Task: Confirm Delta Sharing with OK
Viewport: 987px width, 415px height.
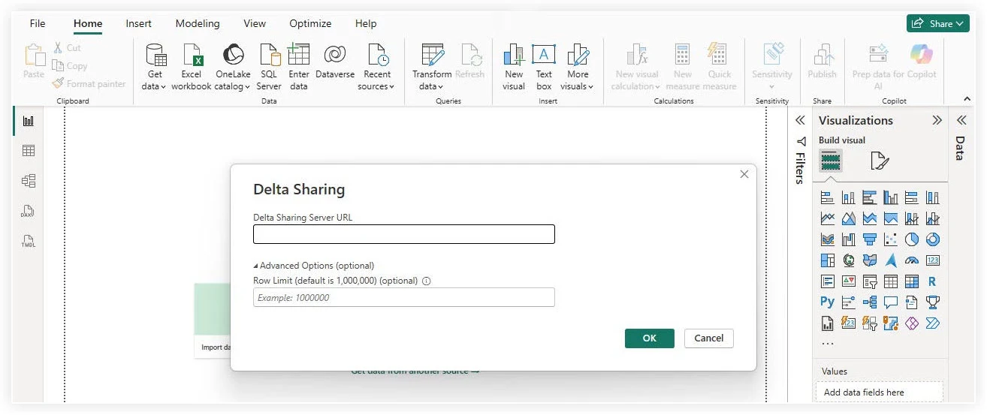Action: (x=650, y=338)
